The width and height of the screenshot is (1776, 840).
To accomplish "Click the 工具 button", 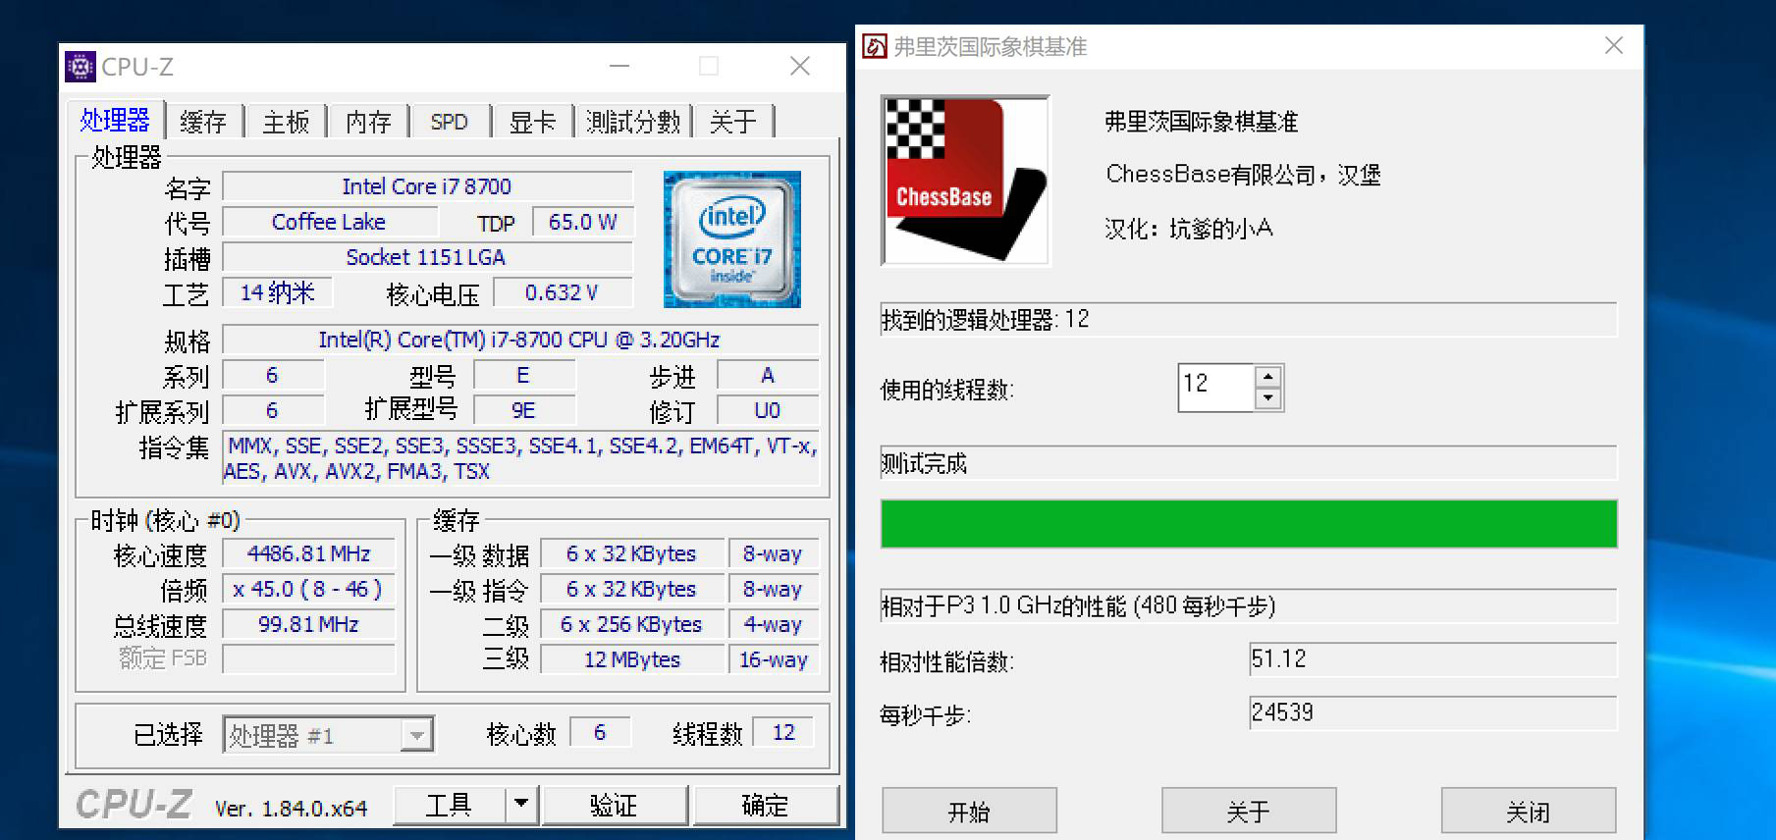I will point(449,805).
